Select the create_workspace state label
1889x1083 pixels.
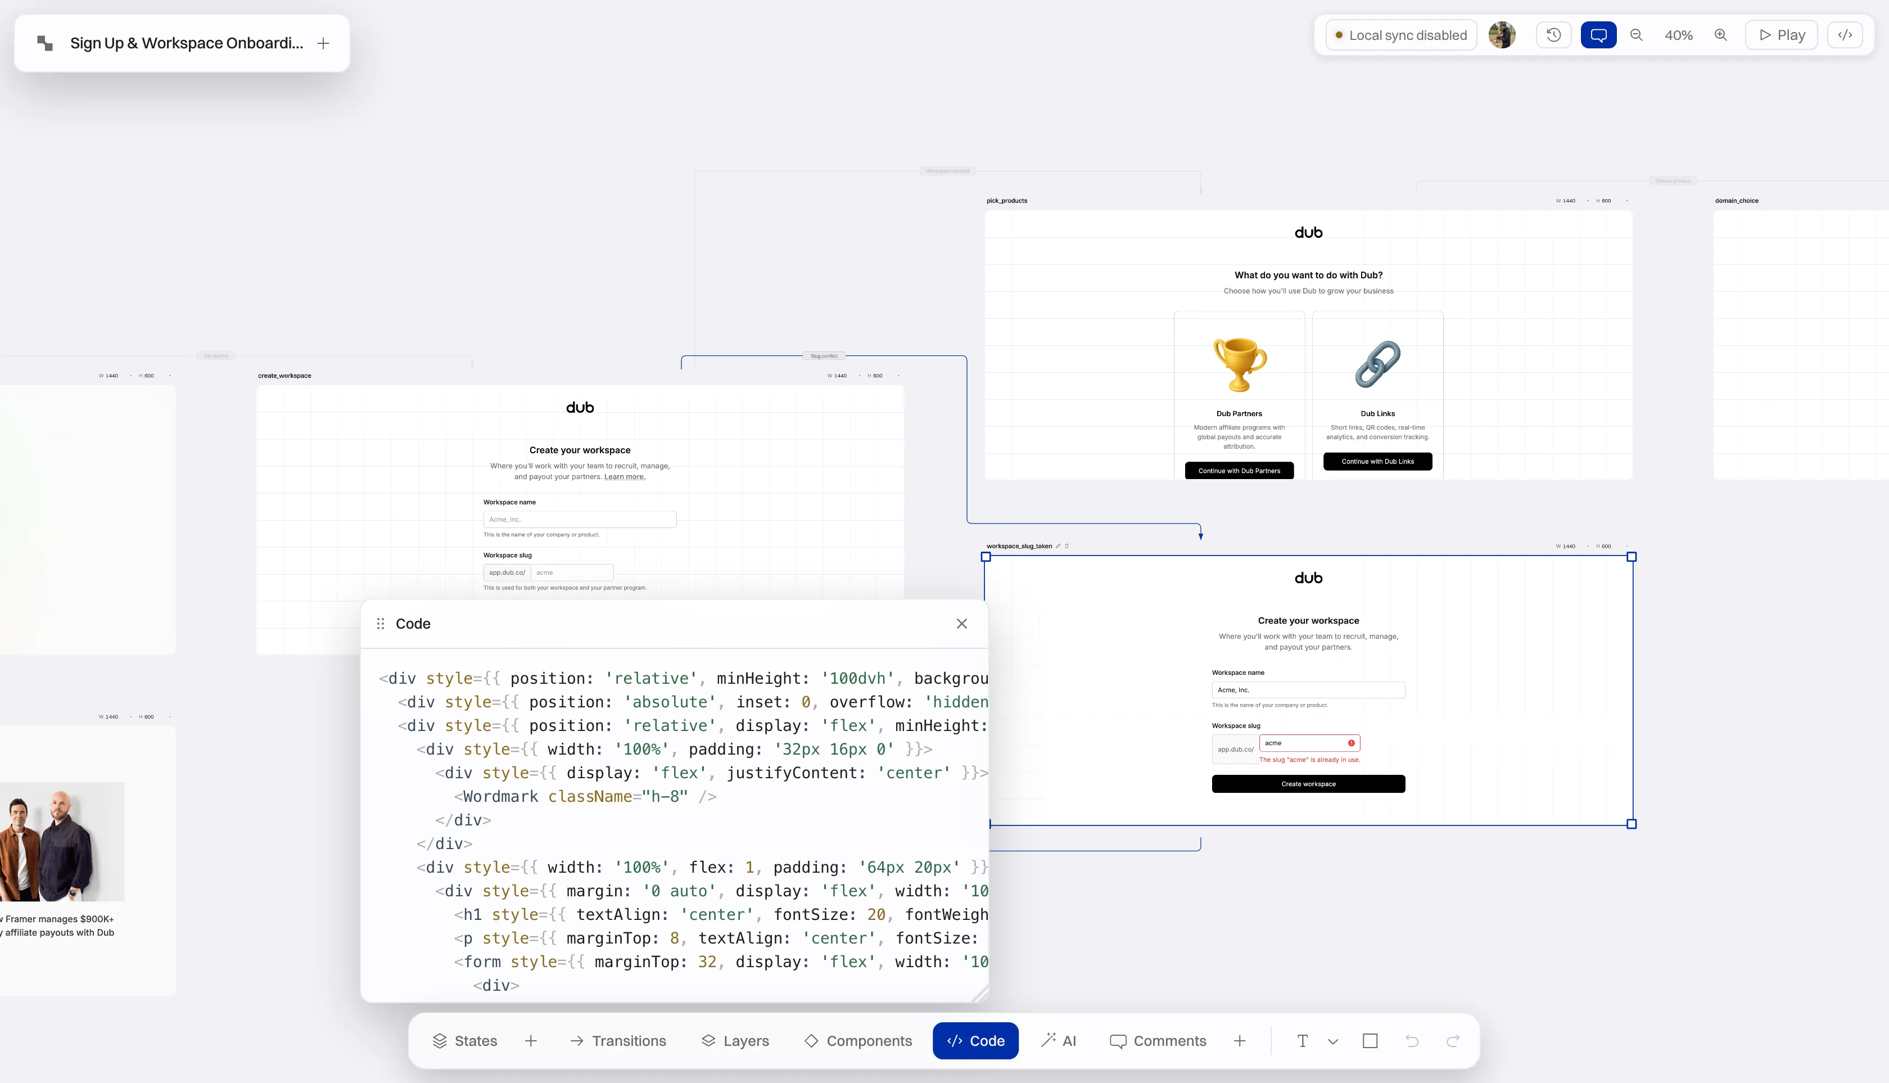click(284, 376)
